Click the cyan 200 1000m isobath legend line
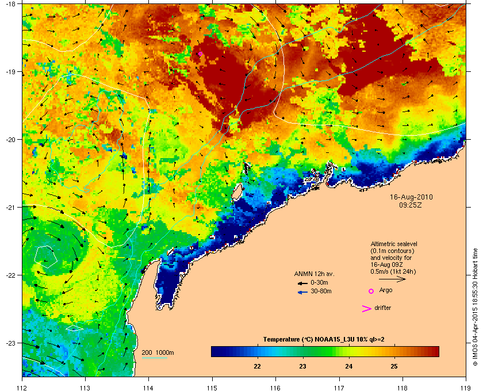Image resolution: width=483 pixels, height=391 pixels. (x=154, y=358)
